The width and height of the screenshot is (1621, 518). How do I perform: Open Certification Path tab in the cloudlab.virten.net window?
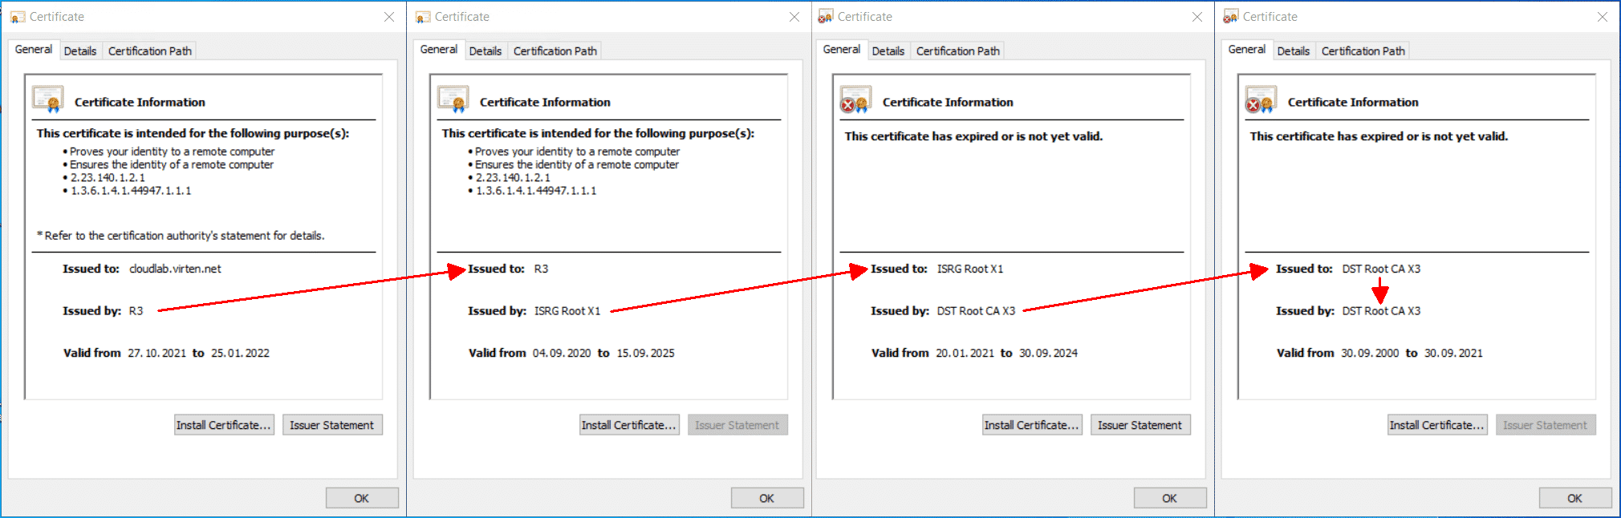150,51
